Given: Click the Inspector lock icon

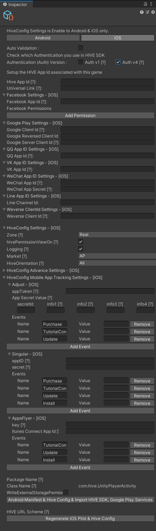Looking at the screenshot, I should [145, 4].
